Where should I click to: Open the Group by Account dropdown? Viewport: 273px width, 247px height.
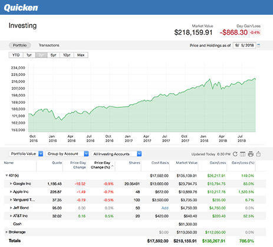(67, 154)
